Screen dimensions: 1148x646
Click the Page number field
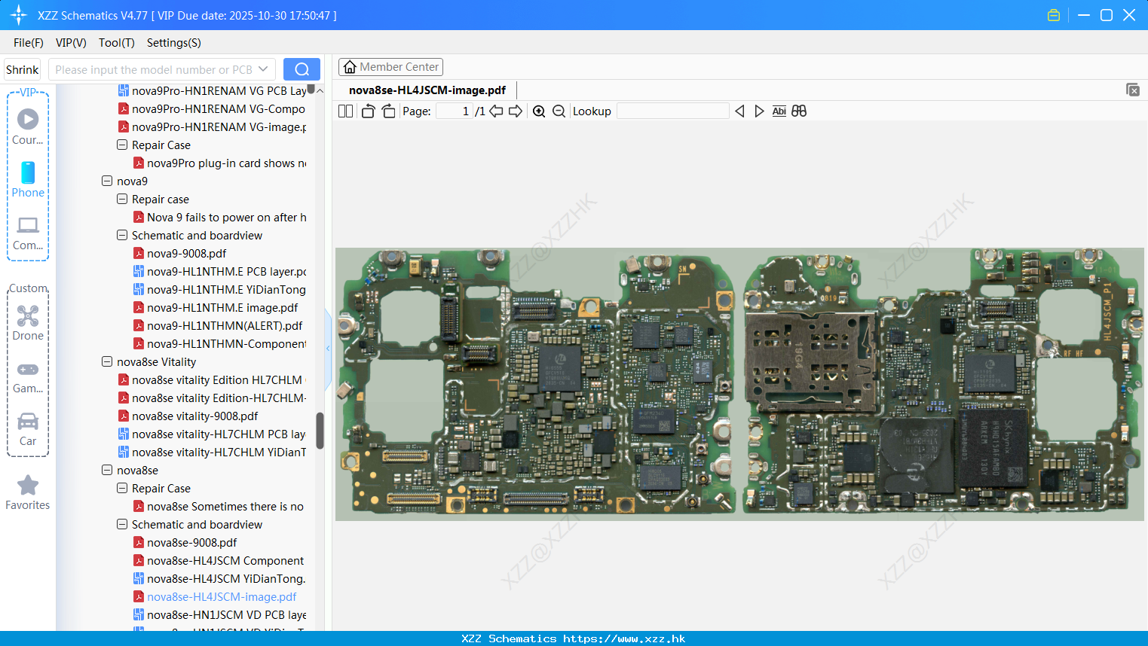point(454,111)
